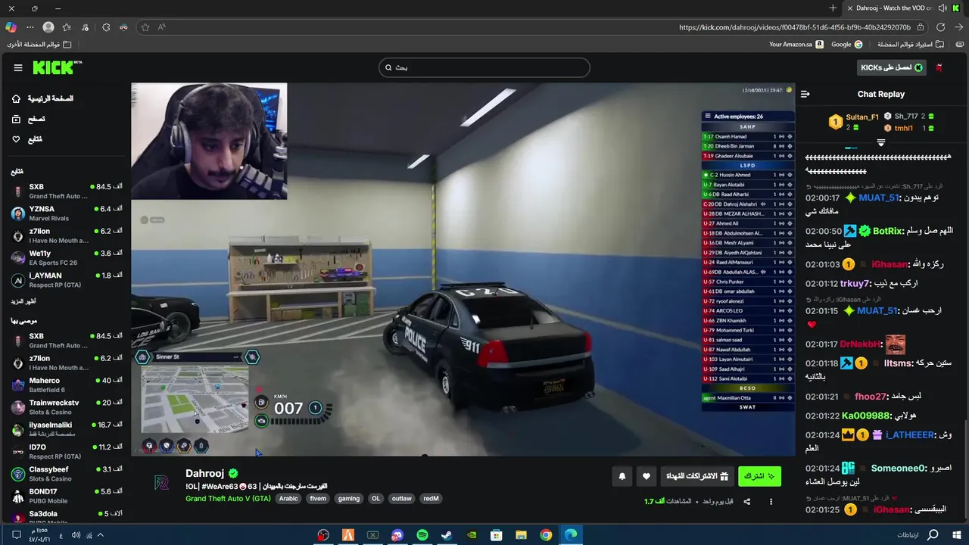Viewport: 969px width, 545px height.
Task: Open SXB channel under Following
Action: point(67,191)
